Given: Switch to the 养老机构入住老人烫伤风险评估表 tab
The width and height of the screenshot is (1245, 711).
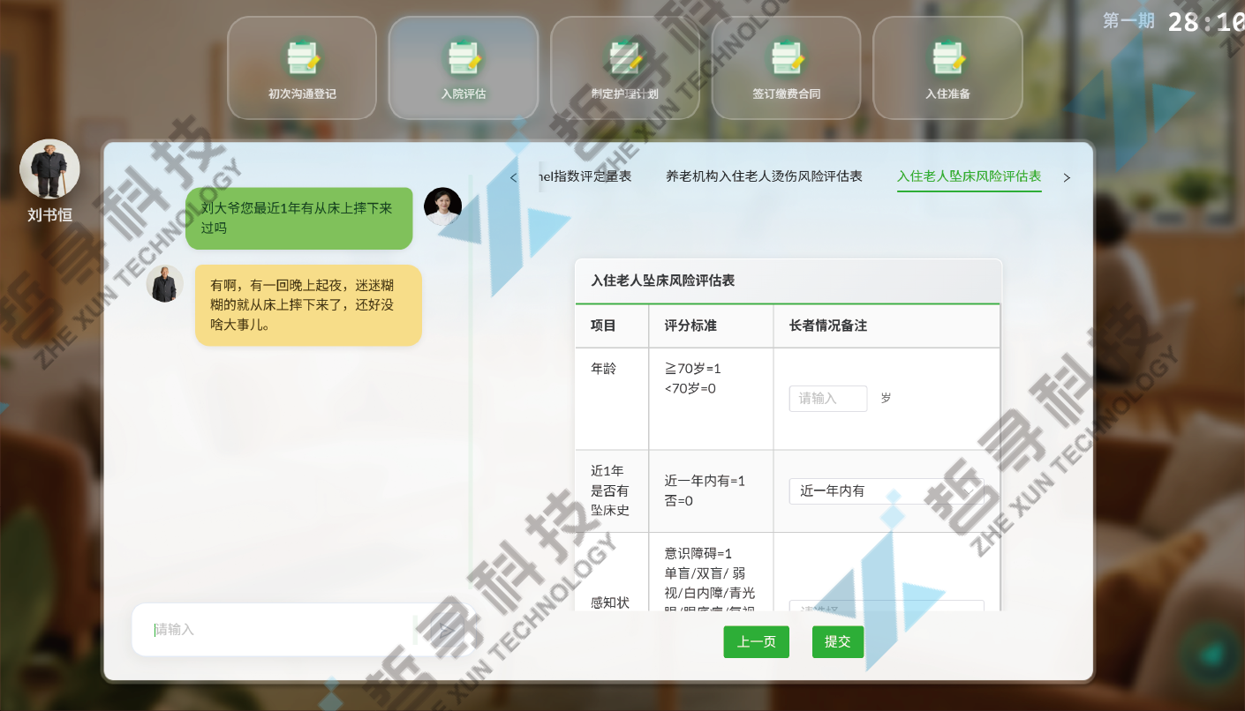Looking at the screenshot, I should coord(764,176).
